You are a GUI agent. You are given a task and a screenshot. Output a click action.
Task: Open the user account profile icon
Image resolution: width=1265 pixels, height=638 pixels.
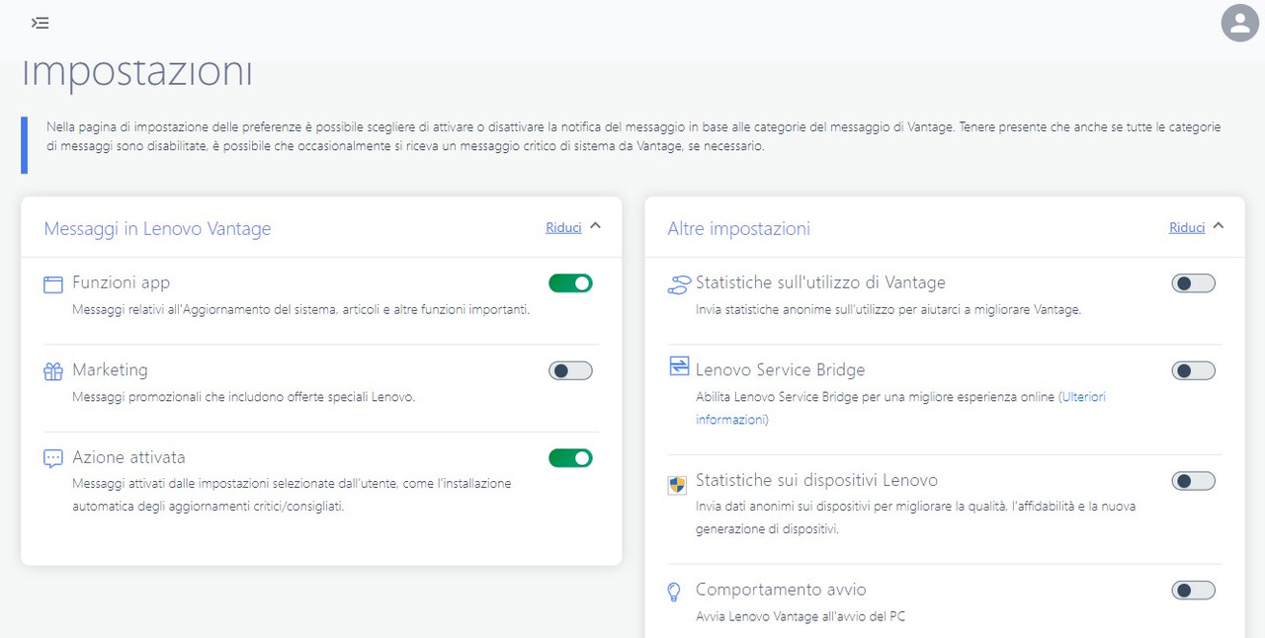click(x=1239, y=23)
